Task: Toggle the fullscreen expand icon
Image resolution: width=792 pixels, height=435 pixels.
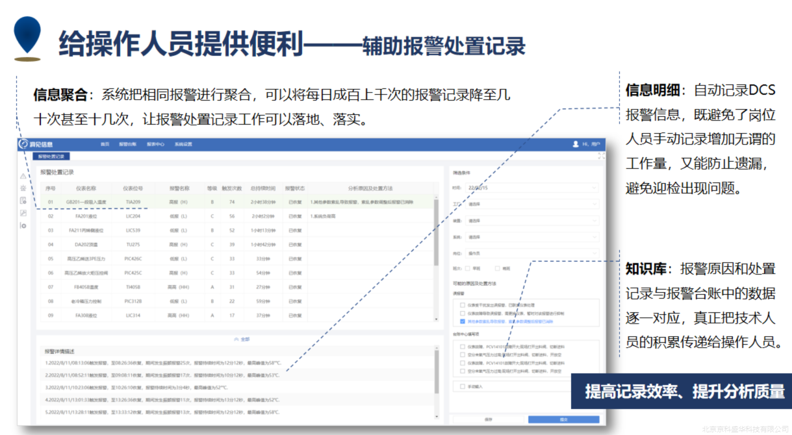Action: point(601,156)
